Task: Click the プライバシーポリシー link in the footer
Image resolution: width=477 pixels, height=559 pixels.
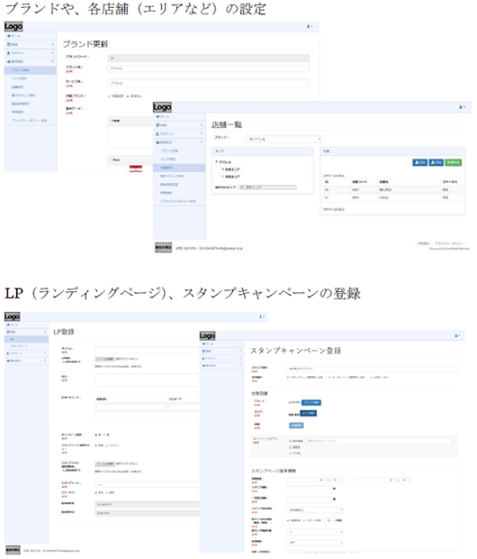Action: tap(448, 244)
